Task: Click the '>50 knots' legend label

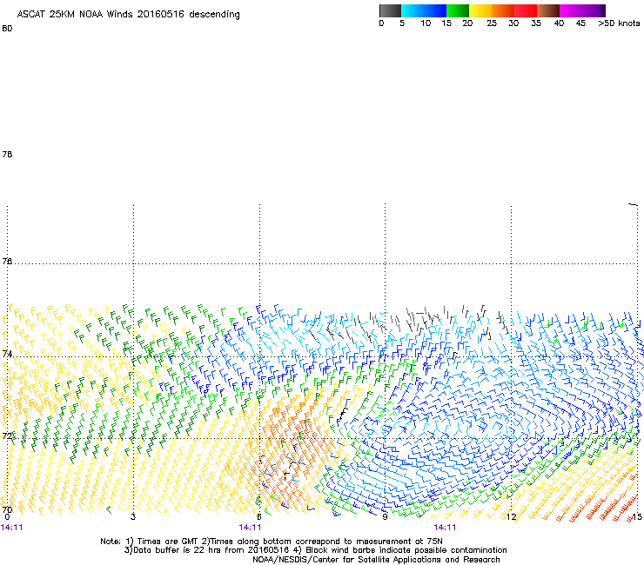Action: tap(619, 23)
